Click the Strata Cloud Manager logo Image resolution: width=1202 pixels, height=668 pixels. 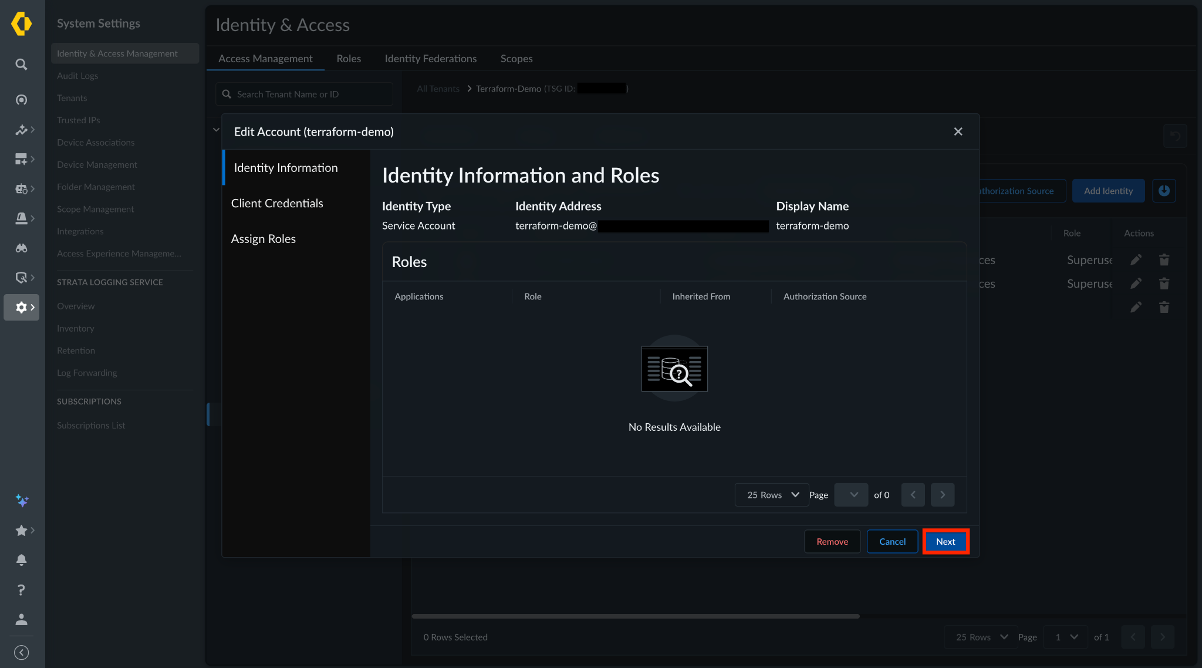tap(21, 23)
